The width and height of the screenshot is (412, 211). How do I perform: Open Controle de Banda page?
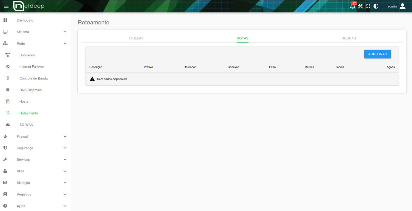[x=33, y=78]
